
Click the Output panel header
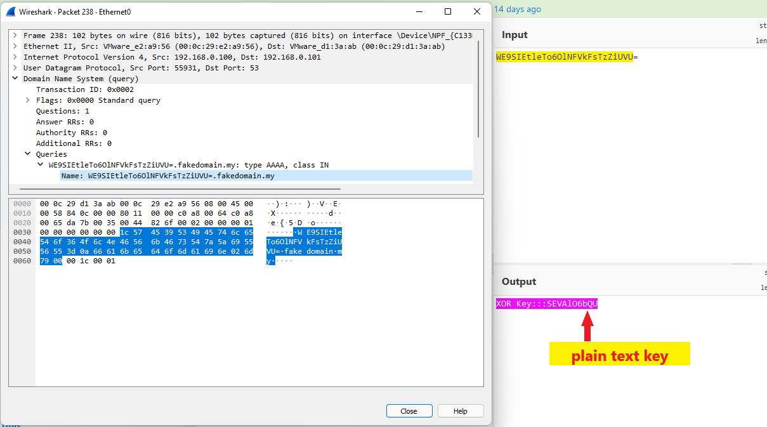519,282
